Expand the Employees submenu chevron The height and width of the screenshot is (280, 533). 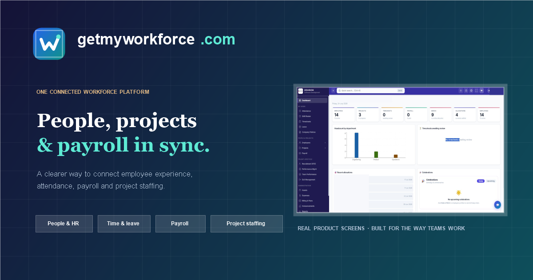pos(325,143)
